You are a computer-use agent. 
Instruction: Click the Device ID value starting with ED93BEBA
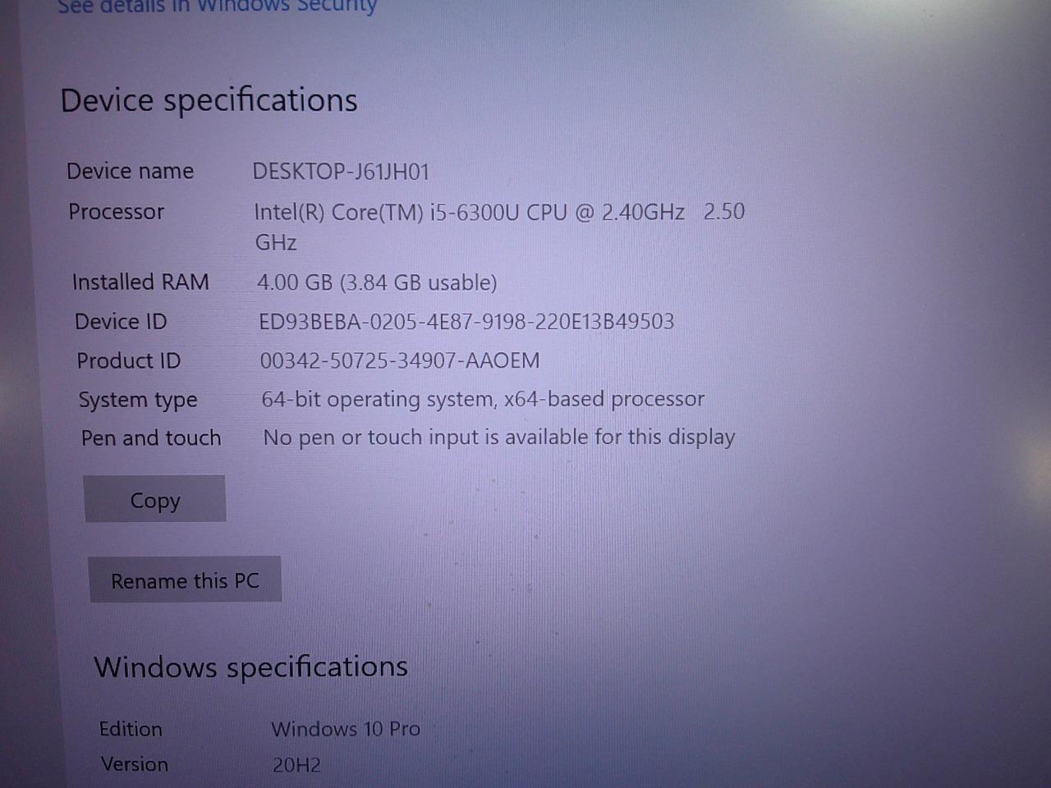(x=466, y=321)
